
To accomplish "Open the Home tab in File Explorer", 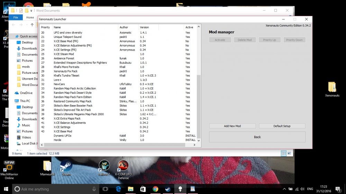I will click(30, 17).
